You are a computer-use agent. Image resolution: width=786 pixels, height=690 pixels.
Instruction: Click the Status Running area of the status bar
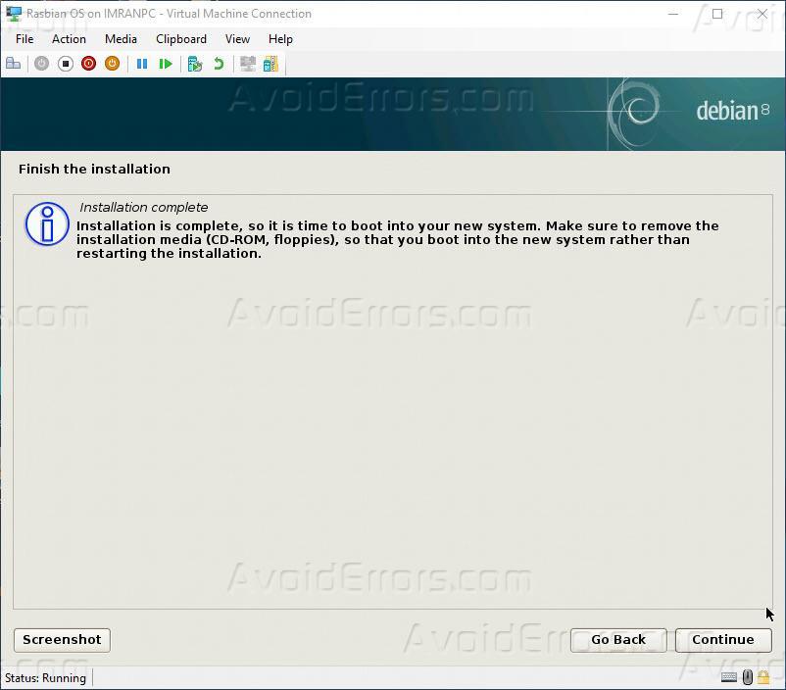45,677
